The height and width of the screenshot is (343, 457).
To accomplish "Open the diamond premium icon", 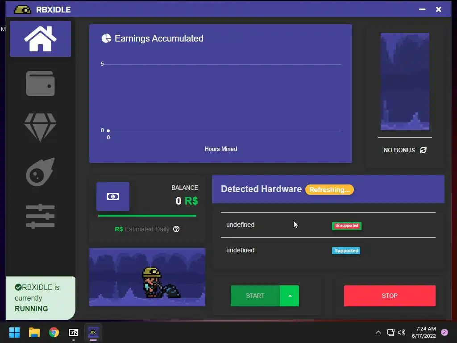I will click(x=40, y=127).
